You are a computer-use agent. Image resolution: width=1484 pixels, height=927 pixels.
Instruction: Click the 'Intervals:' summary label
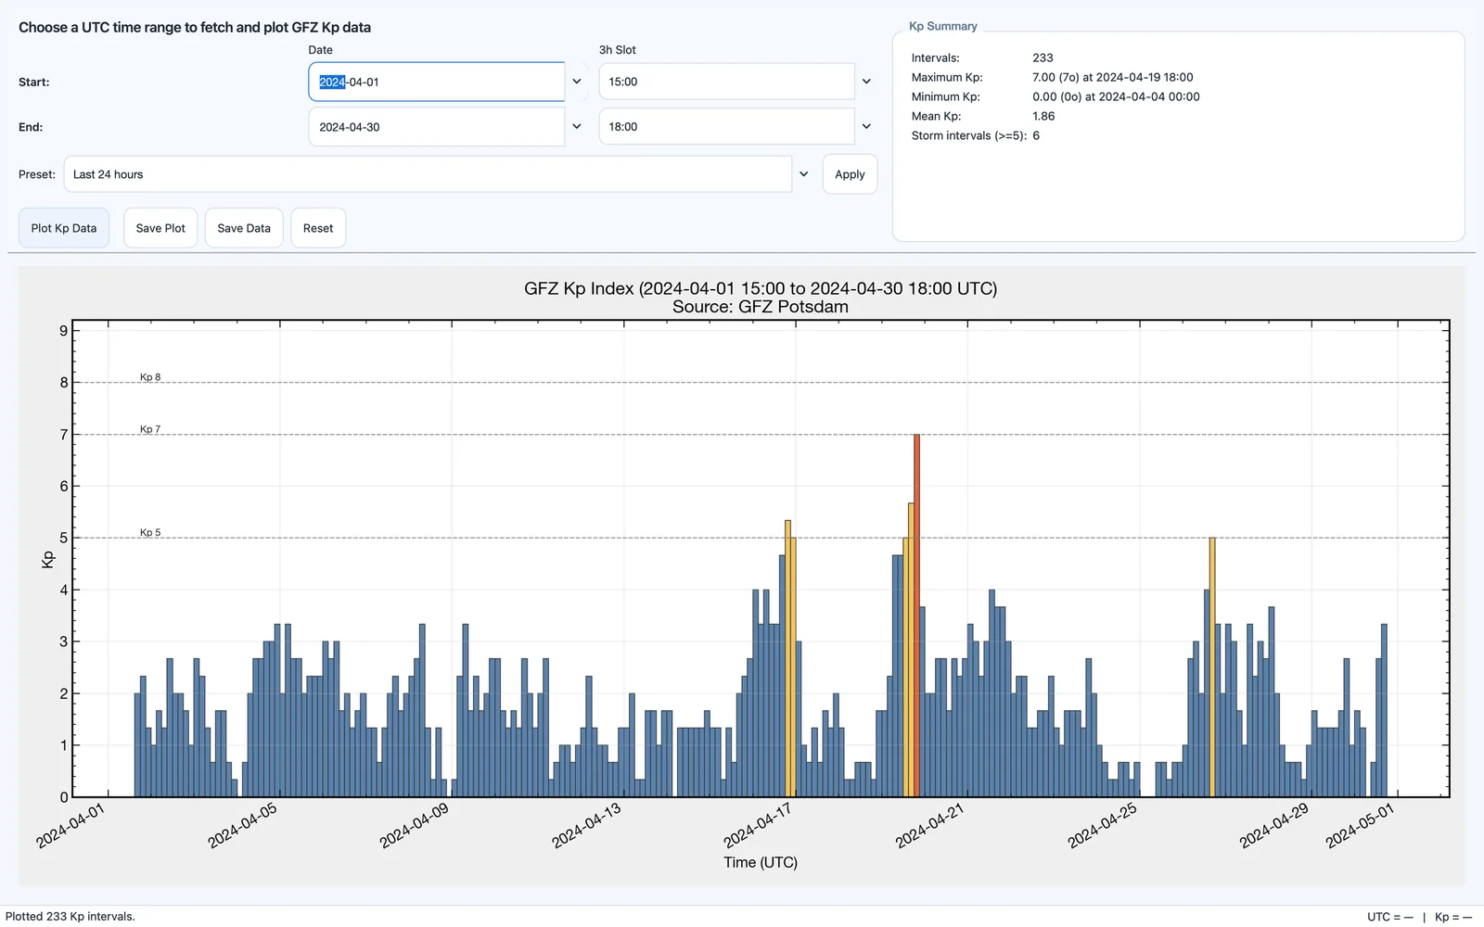click(x=935, y=57)
